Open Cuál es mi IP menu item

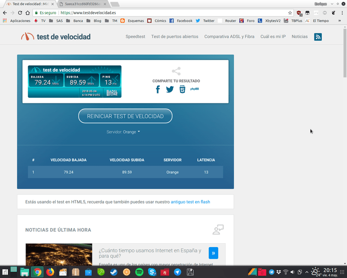click(x=273, y=36)
